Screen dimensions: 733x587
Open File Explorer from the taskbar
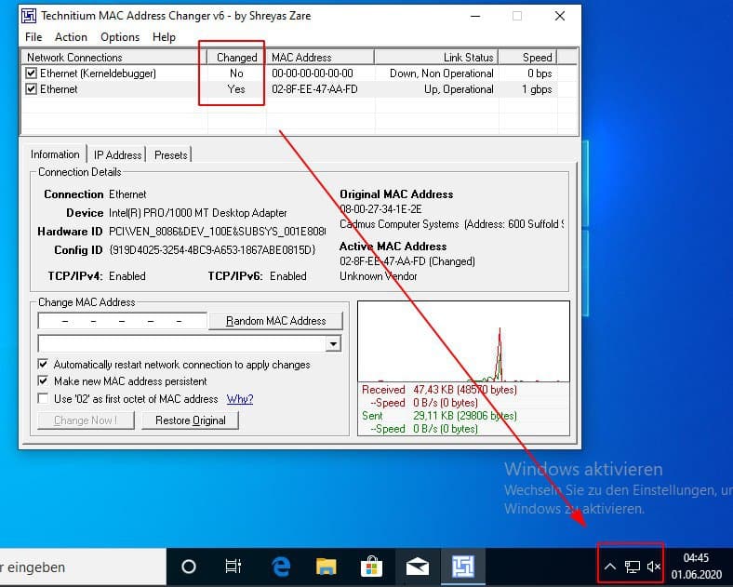coord(326,567)
